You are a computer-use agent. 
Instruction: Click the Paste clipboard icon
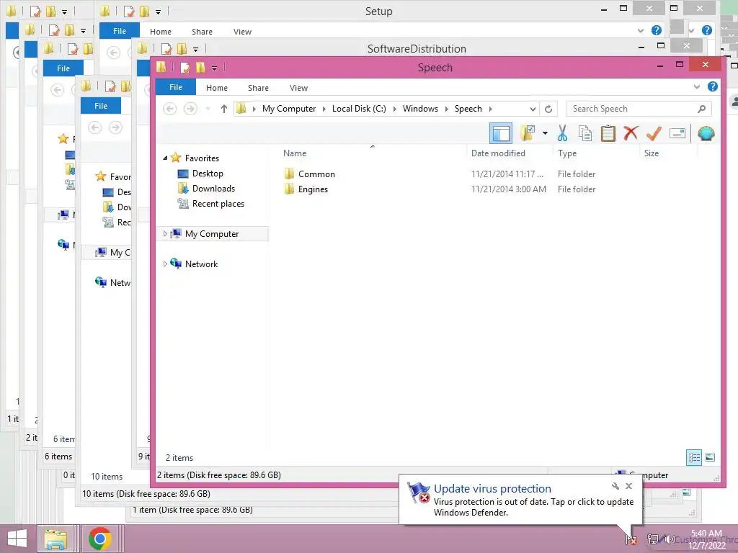[608, 133]
